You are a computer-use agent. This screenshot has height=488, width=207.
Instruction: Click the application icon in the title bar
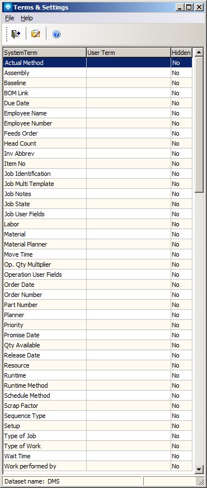[8, 7]
